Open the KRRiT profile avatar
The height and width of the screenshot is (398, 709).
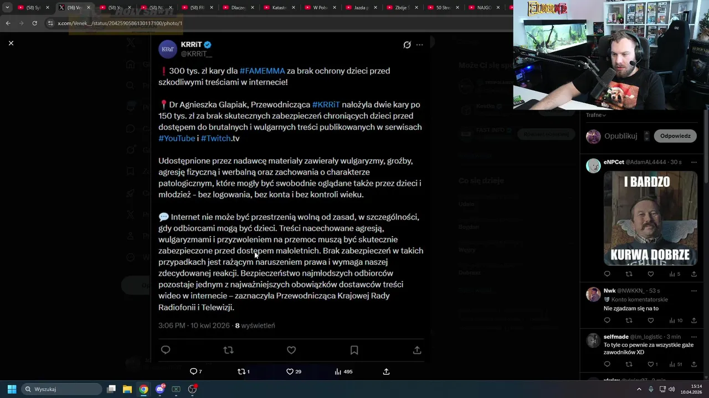[x=168, y=49]
